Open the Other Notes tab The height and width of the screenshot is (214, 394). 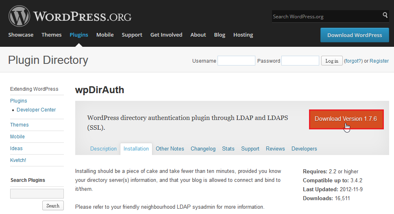(170, 148)
